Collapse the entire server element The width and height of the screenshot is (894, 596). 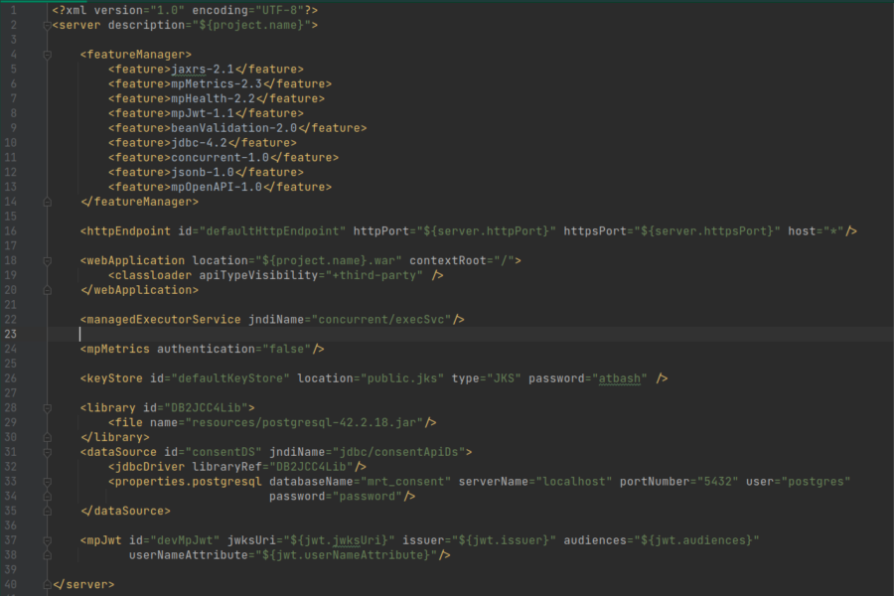point(46,25)
